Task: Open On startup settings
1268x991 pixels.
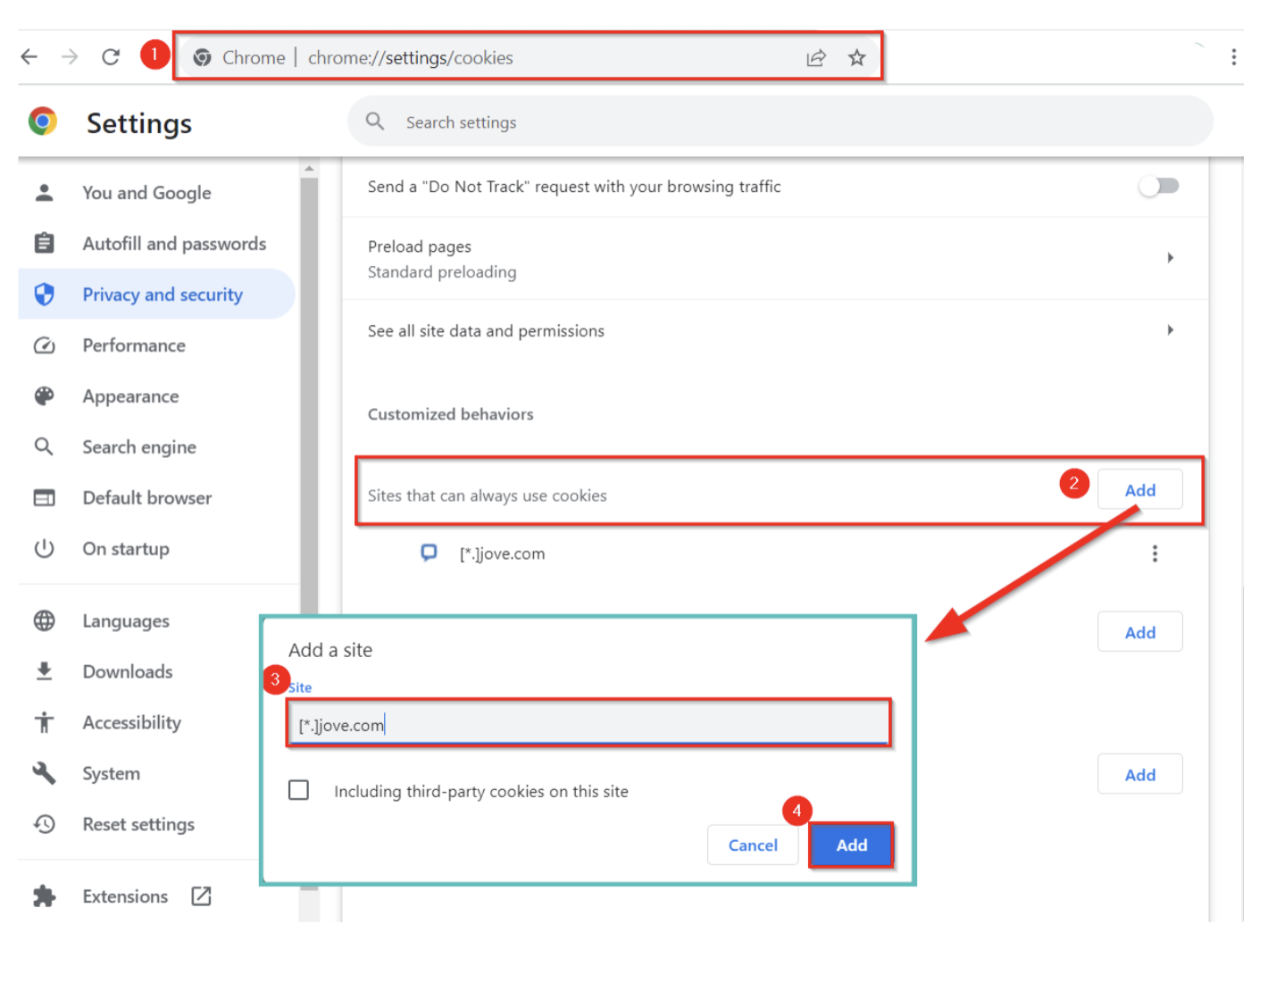Action: [x=126, y=549]
